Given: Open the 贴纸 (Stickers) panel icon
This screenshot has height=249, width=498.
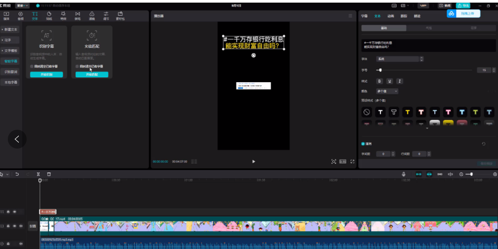Looking at the screenshot, I should point(49,15).
